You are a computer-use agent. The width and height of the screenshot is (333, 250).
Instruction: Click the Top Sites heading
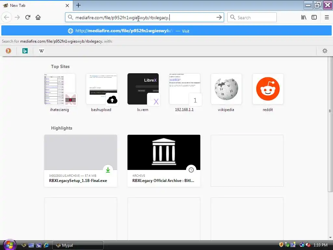point(60,66)
